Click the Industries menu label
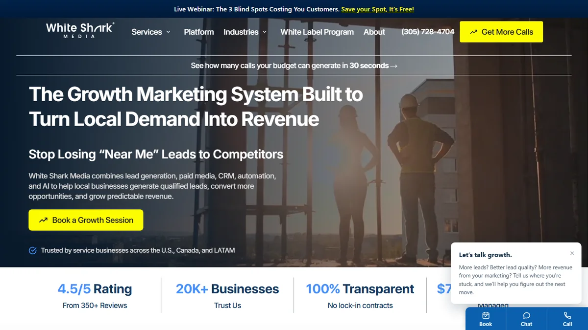 (241, 32)
